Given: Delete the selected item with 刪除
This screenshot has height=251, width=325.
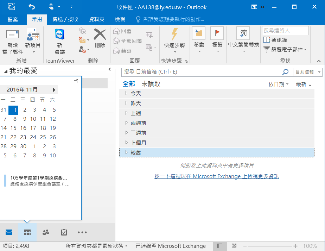Looking at the screenshot, I should click(x=100, y=38).
